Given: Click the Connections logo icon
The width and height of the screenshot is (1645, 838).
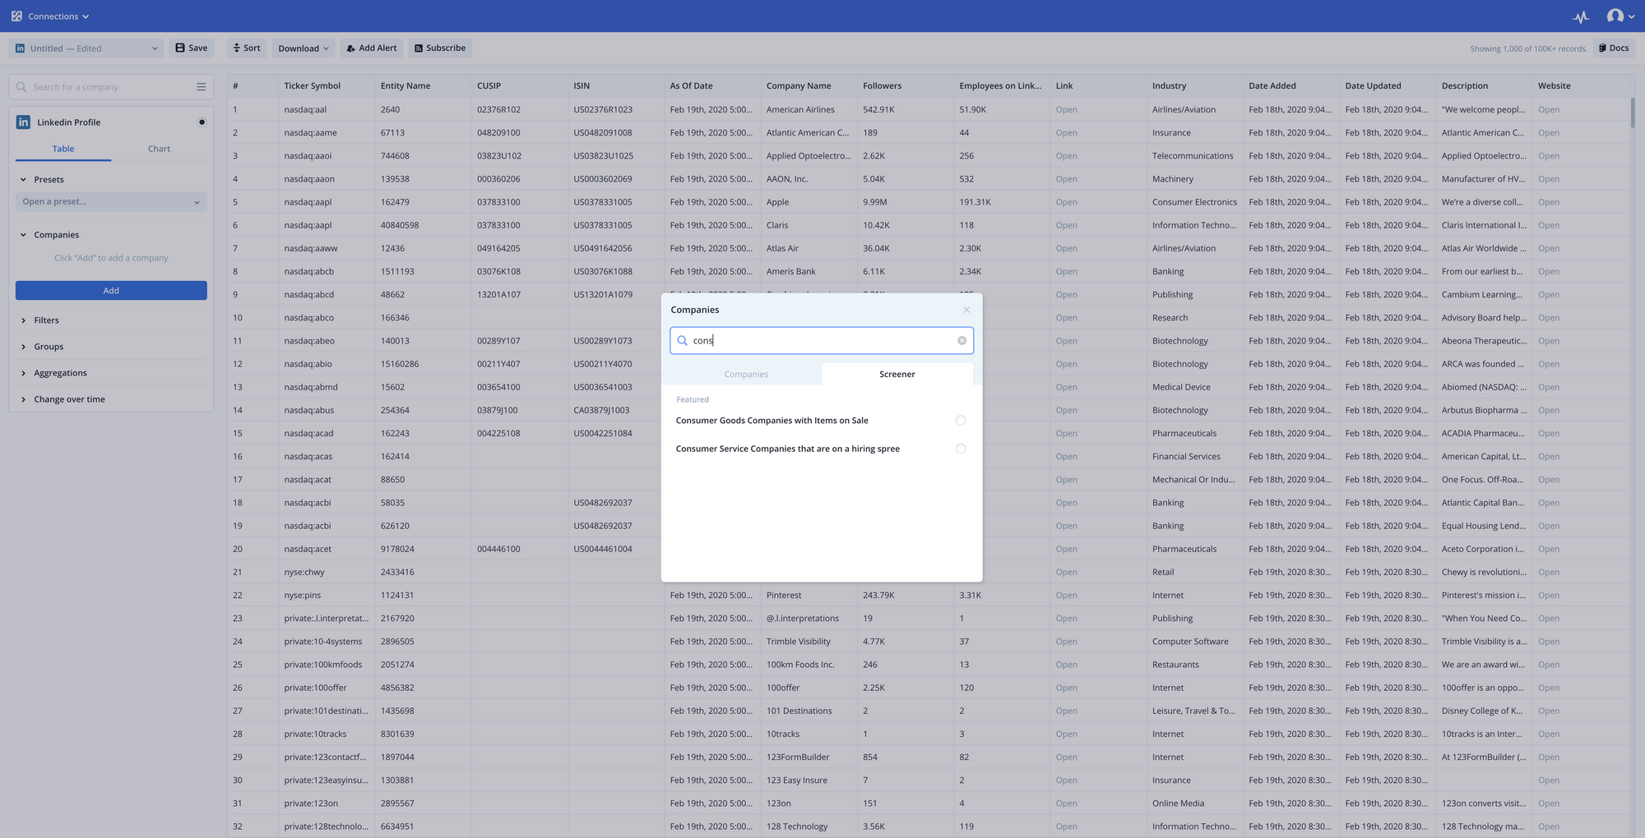Looking at the screenshot, I should (16, 16).
